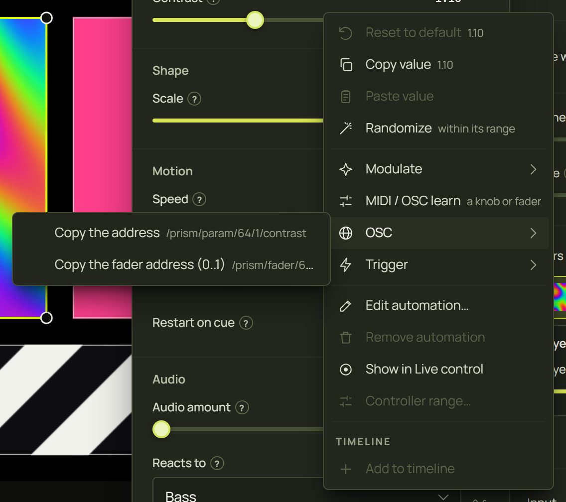The image size is (566, 502).
Task: Click the Controller range sliders icon
Action: (346, 401)
